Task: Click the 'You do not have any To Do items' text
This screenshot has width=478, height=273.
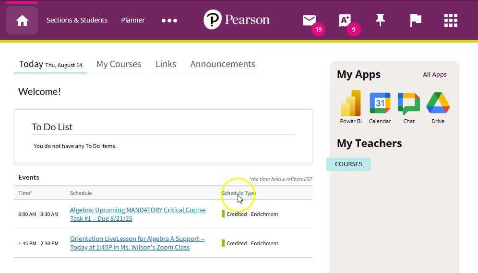Action: [75, 146]
